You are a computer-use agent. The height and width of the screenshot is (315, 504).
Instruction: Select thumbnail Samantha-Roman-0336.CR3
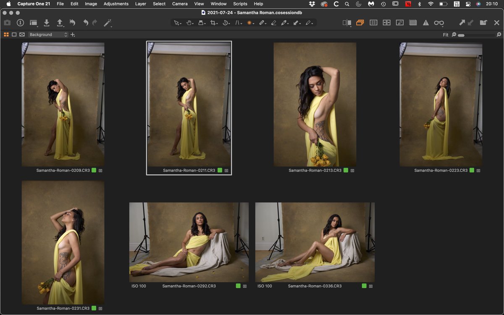(315, 242)
